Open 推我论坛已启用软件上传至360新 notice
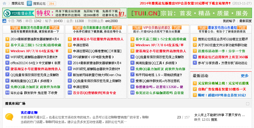This screenshot has height=128, width=254. click(223, 57)
